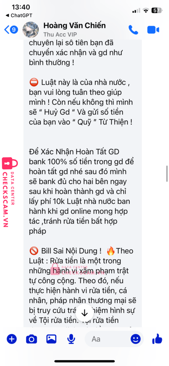169x366 pixels.
Task: Open the photo gallery picker
Action: click(x=51, y=339)
